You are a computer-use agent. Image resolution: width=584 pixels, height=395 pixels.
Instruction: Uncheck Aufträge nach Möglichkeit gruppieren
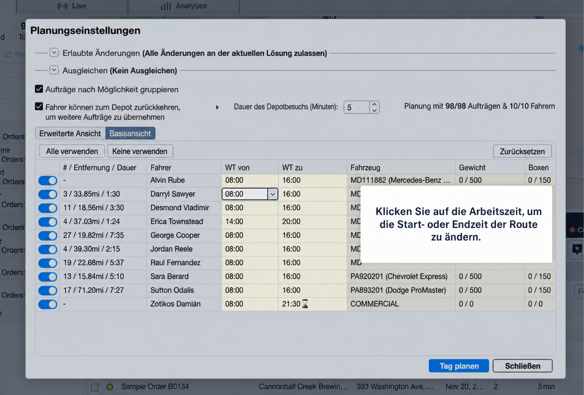[x=39, y=89]
